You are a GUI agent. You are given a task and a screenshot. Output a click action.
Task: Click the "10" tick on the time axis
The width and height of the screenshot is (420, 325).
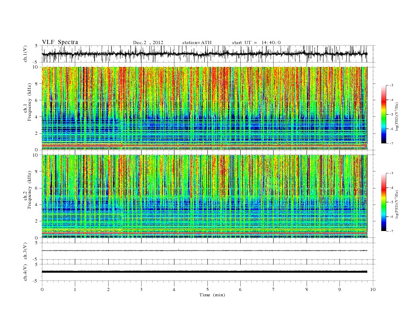[x=373, y=289]
